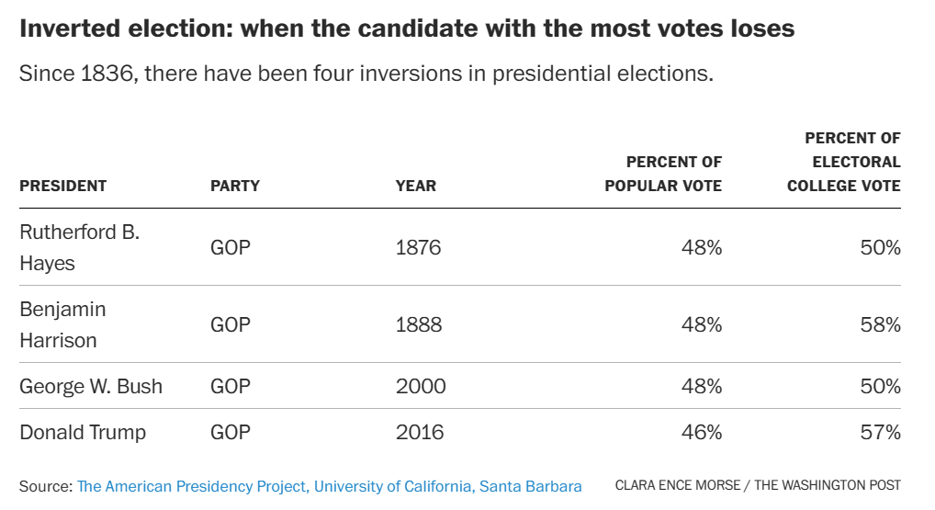Click the PARTY column header
The height and width of the screenshot is (510, 935).
tap(235, 186)
